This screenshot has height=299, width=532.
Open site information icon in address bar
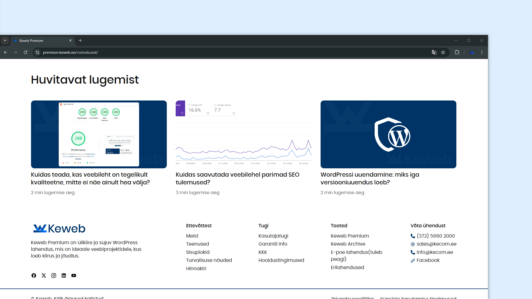click(x=37, y=52)
